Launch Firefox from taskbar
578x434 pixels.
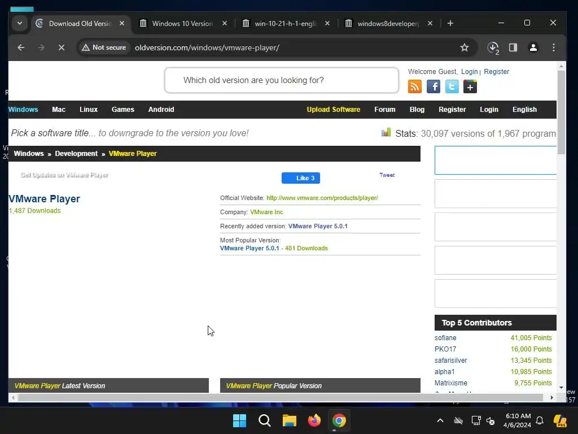pyautogui.click(x=314, y=420)
